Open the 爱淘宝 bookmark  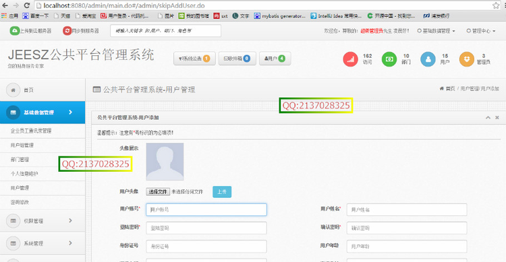[x=86, y=15]
